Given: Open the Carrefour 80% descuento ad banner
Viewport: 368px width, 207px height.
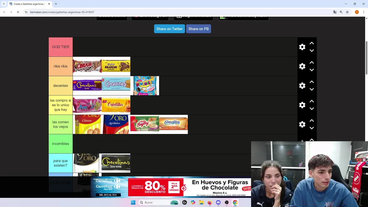Looking at the screenshot, I should pyautogui.click(x=171, y=187).
